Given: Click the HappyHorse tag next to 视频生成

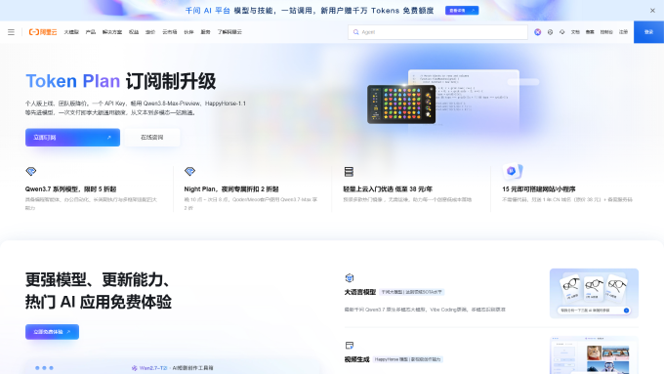Looking at the screenshot, I should [x=408, y=359].
